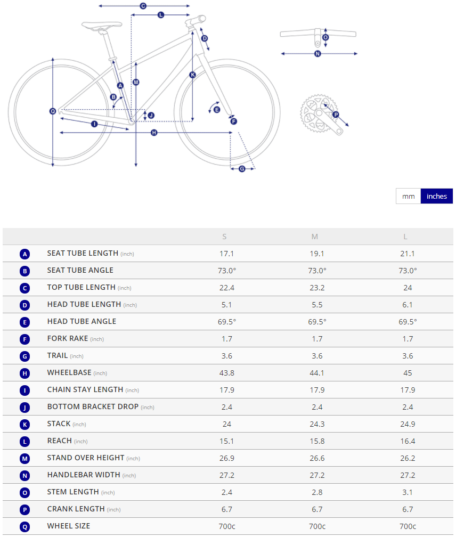This screenshot has width=456, height=537.
Task: Click the blue A seat tube length icon
Action: [x=25, y=254]
